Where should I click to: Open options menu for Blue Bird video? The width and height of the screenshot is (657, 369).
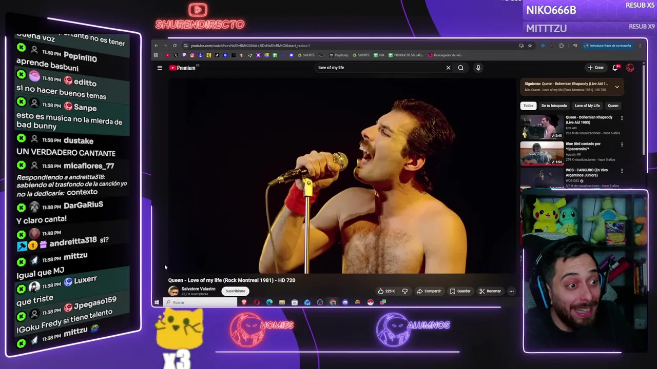(622, 145)
